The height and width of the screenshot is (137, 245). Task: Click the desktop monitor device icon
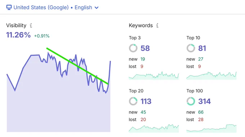click(x=9, y=8)
